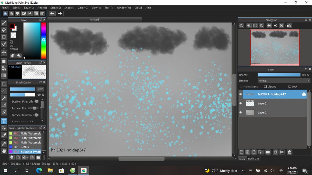The height and width of the screenshot is (175, 312).
Task: Open the Blending mode dropdown
Action: (x=284, y=81)
